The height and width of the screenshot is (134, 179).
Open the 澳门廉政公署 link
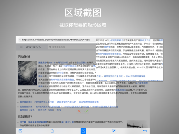tap(67, 122)
